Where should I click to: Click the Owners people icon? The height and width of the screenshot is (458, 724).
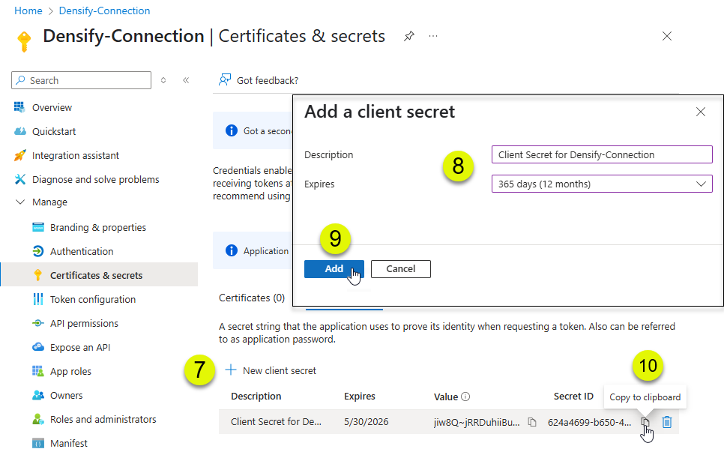pyautogui.click(x=38, y=395)
